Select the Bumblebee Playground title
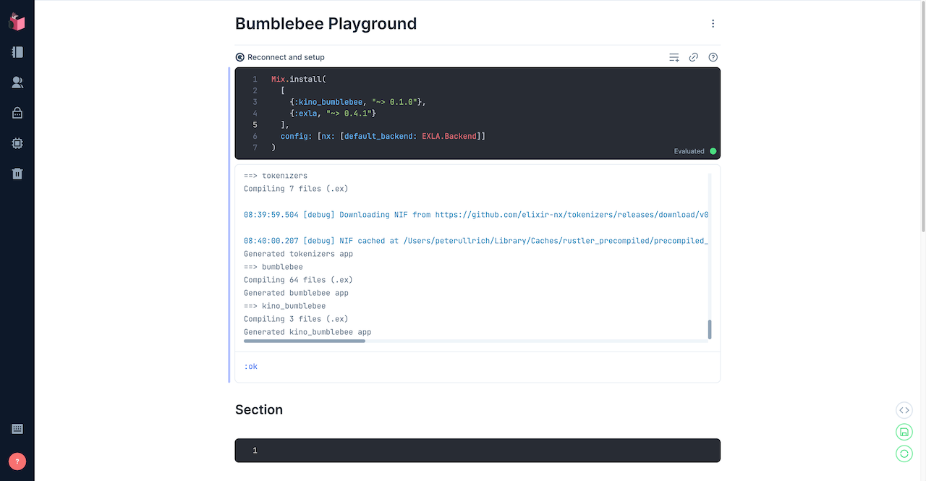Image resolution: width=926 pixels, height=481 pixels. coord(326,23)
